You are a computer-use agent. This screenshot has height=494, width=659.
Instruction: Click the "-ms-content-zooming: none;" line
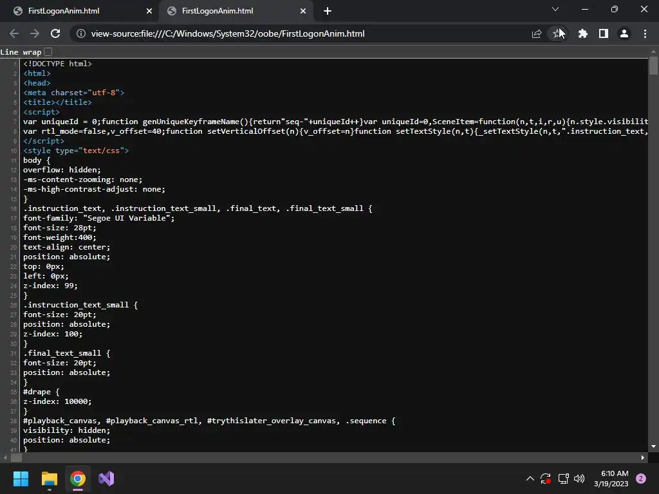pyautogui.click(x=83, y=180)
